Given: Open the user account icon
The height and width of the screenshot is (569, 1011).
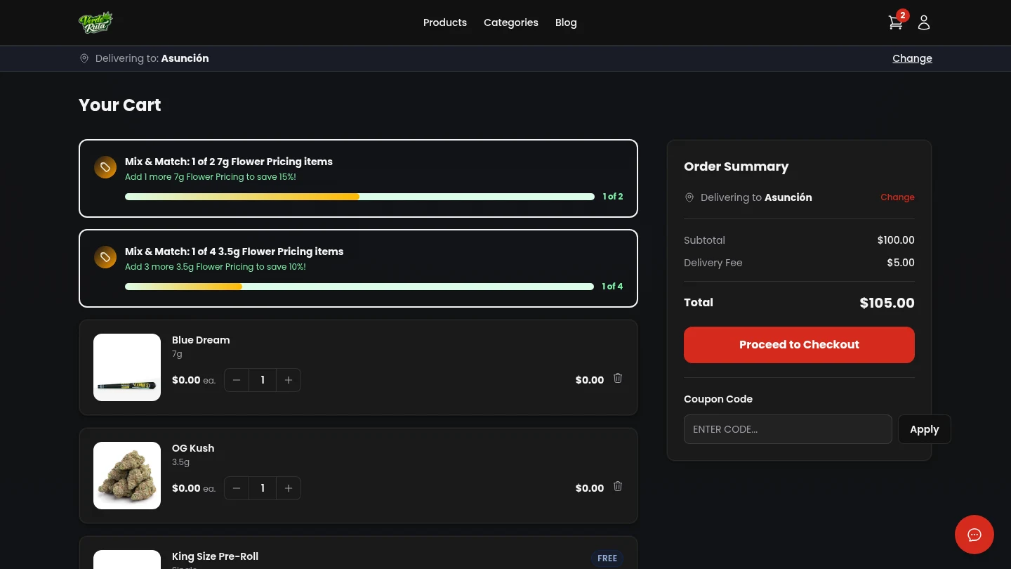Looking at the screenshot, I should pos(924,22).
